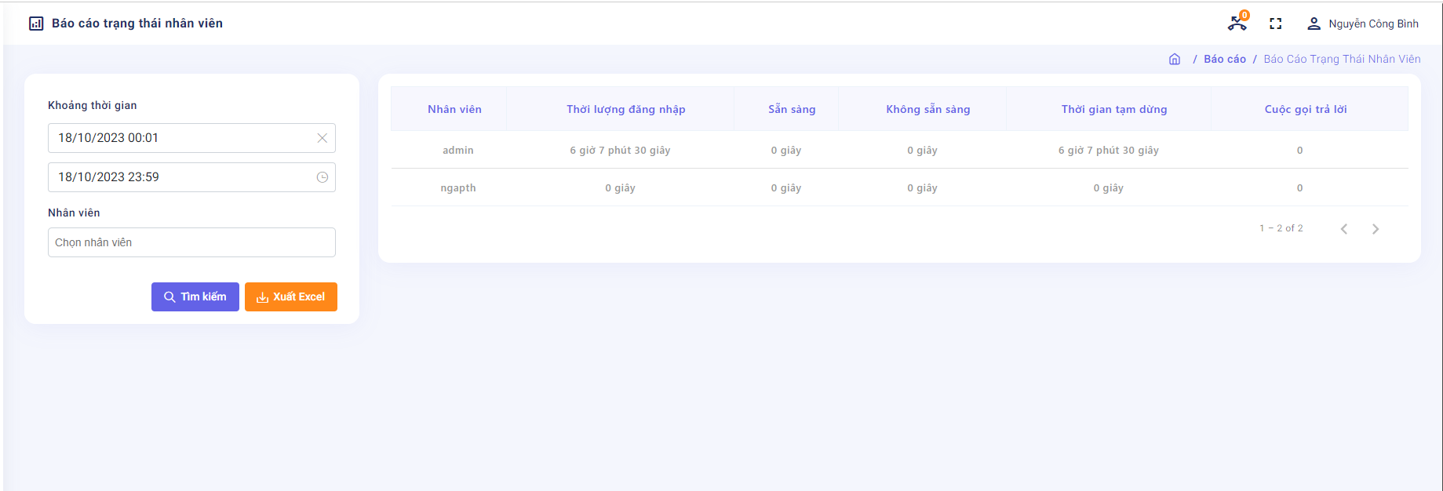This screenshot has height=491, width=1443.
Task: Click the Không sẵn sàng column header
Action: [928, 109]
